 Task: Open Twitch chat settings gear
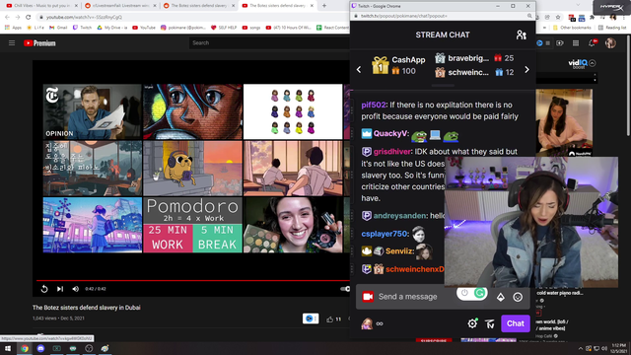(472, 323)
